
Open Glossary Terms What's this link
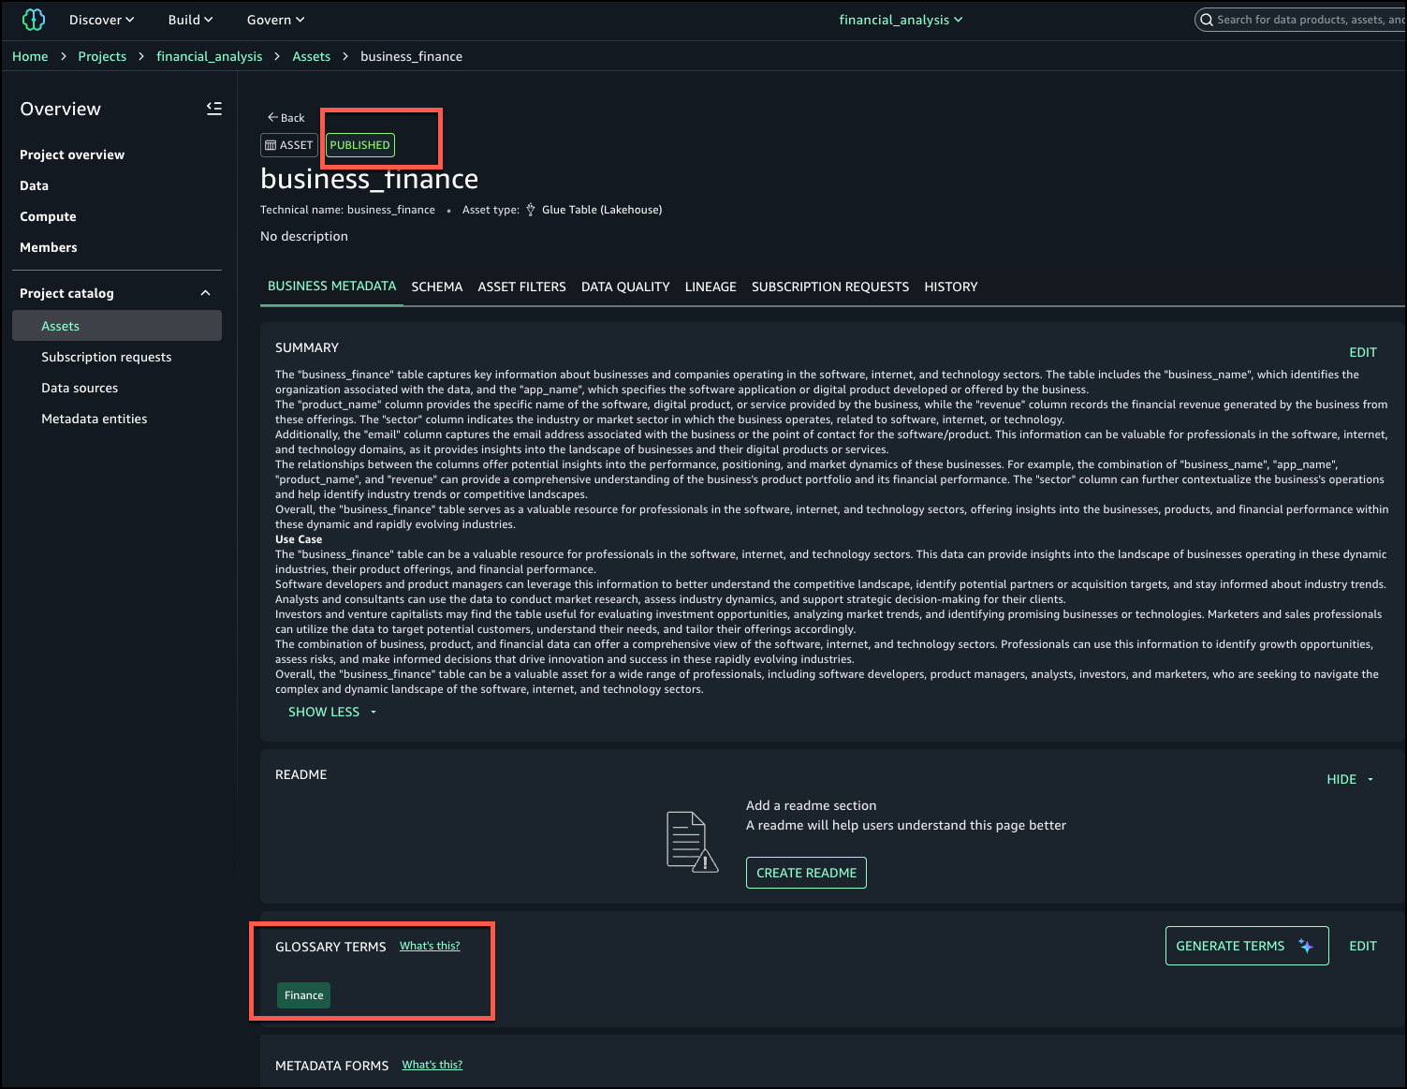[x=430, y=946]
